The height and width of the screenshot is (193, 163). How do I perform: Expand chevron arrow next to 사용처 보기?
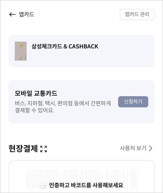coord(150,148)
